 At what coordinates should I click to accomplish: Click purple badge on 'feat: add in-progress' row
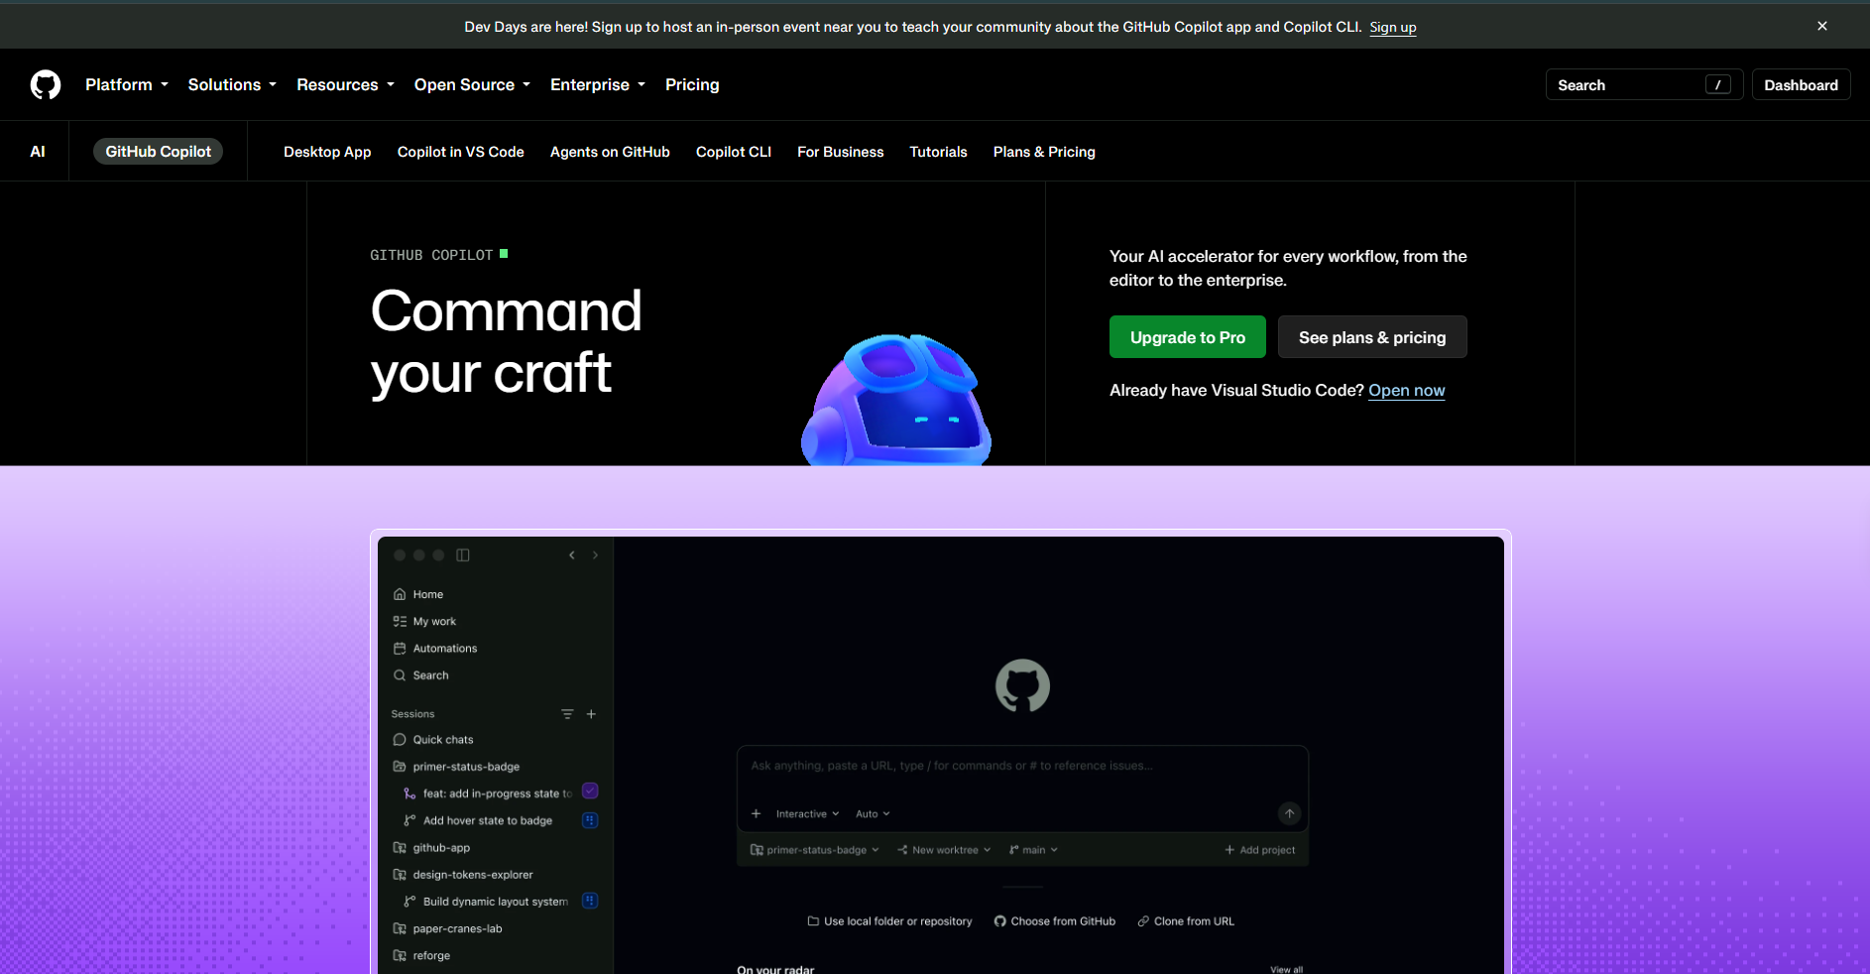590,791
